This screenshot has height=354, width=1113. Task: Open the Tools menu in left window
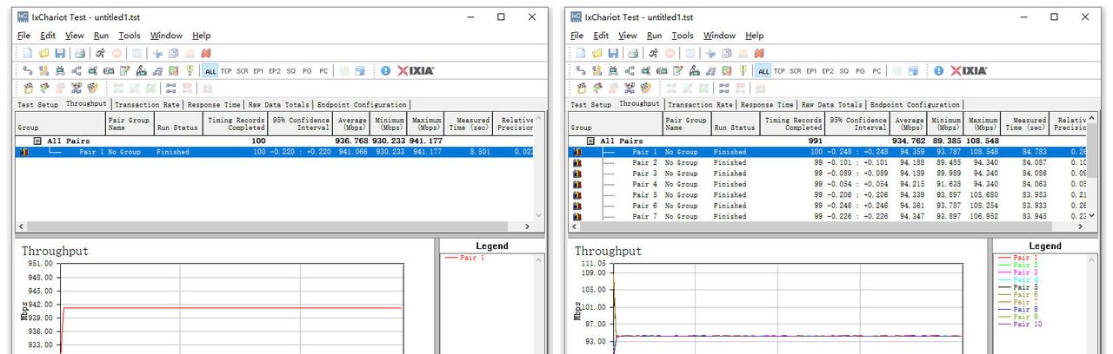coord(130,36)
